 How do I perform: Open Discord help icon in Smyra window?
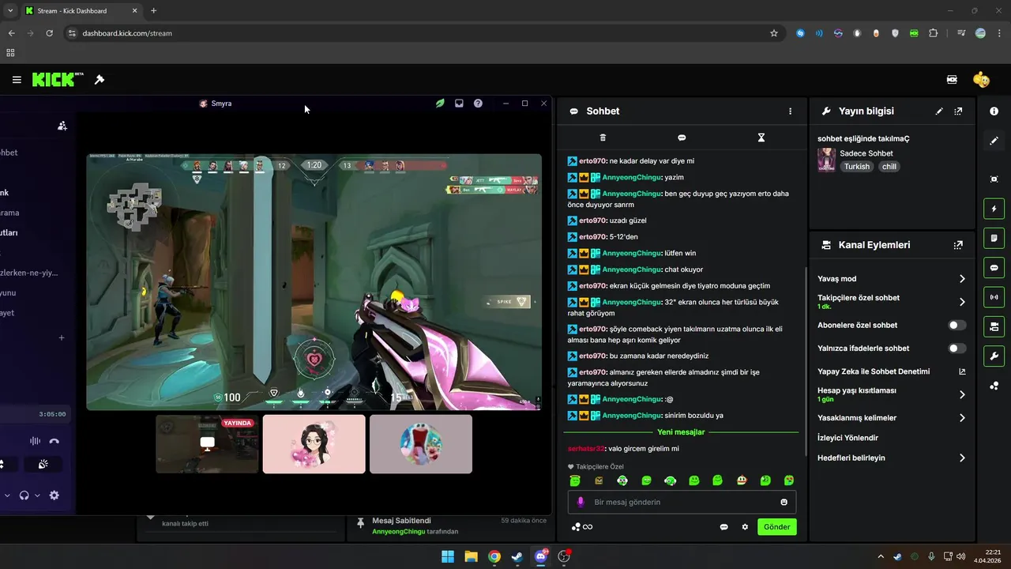478,104
